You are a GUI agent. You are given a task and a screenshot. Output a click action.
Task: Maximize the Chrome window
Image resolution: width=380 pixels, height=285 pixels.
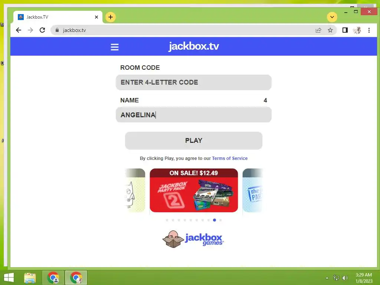point(356,12)
